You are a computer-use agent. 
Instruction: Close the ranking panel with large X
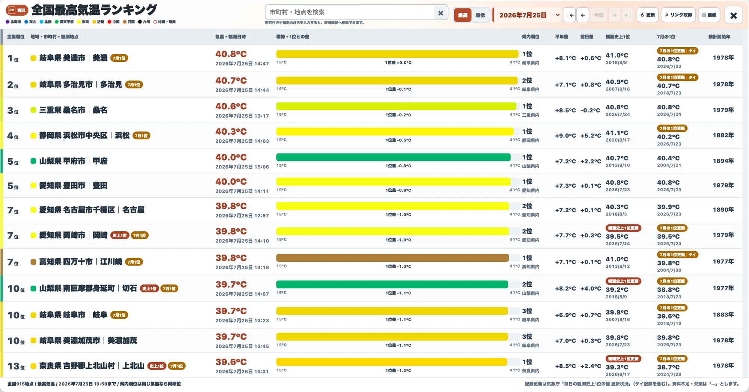pos(734,15)
